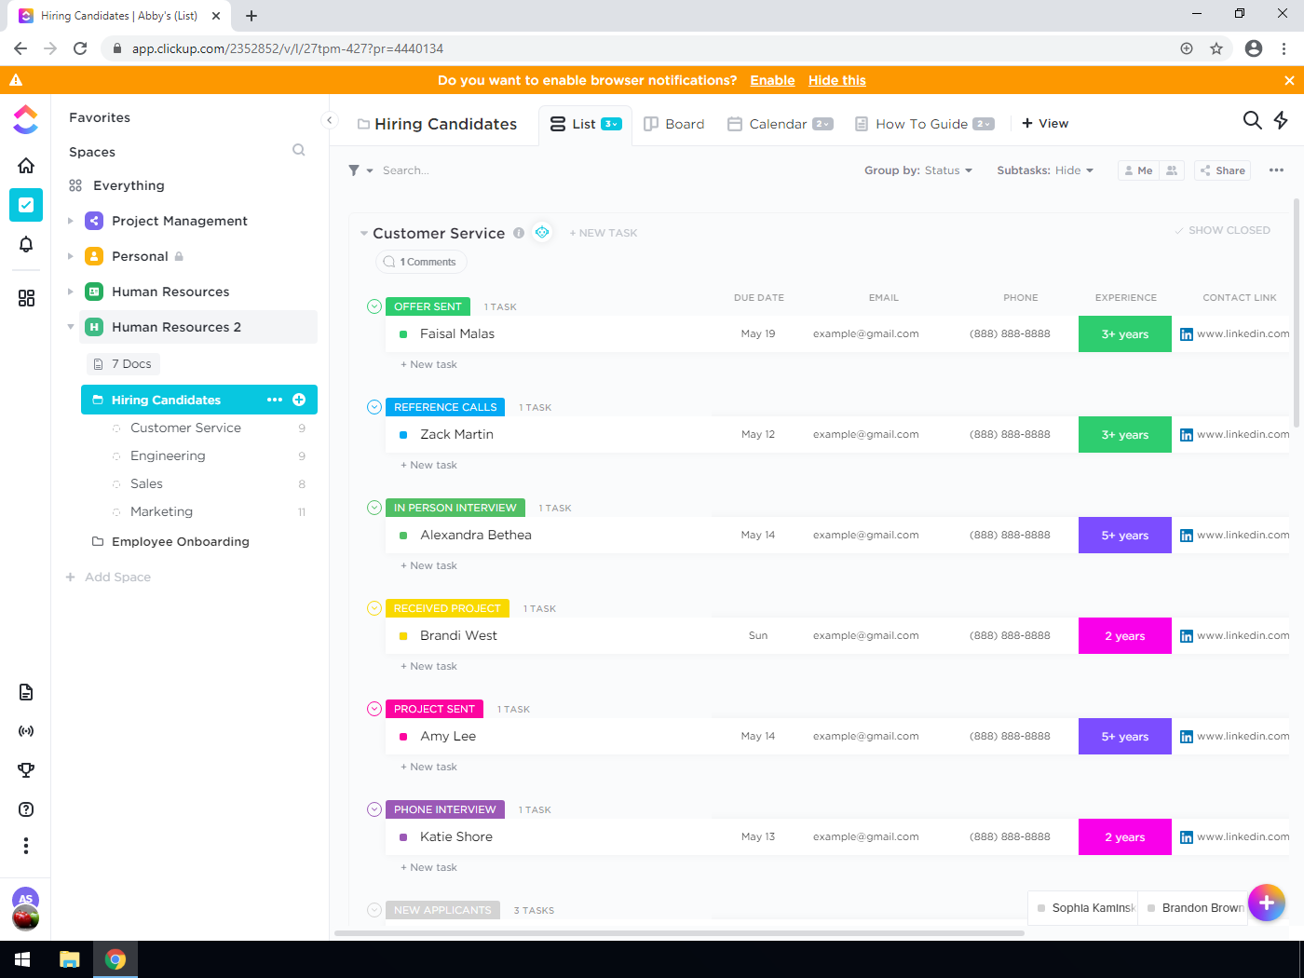Click the automation robot icon beside Customer Service
This screenshot has width=1304, height=978.
tap(542, 232)
